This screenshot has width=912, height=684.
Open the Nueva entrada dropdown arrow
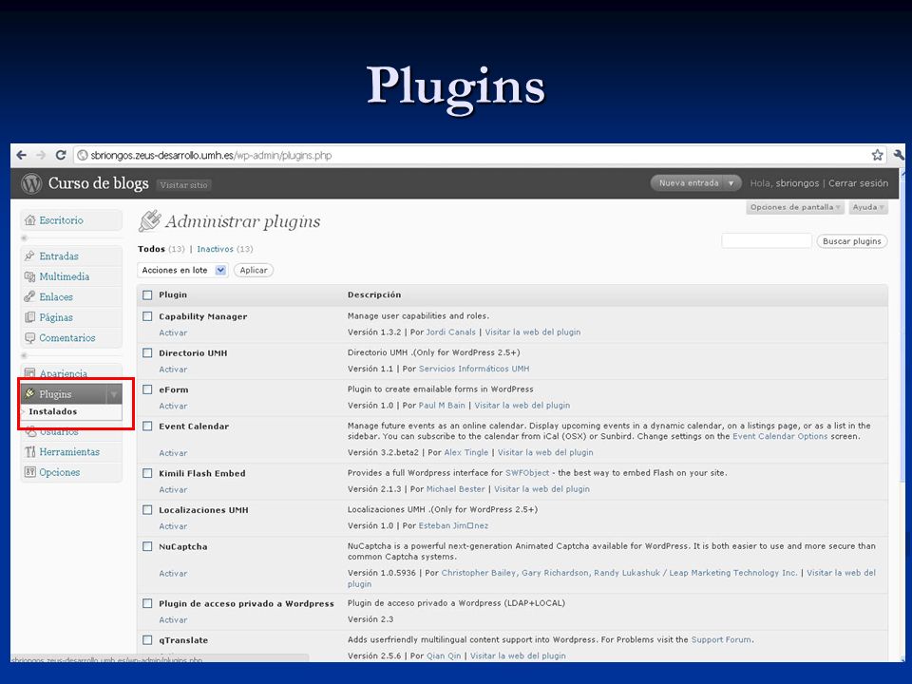(x=731, y=183)
